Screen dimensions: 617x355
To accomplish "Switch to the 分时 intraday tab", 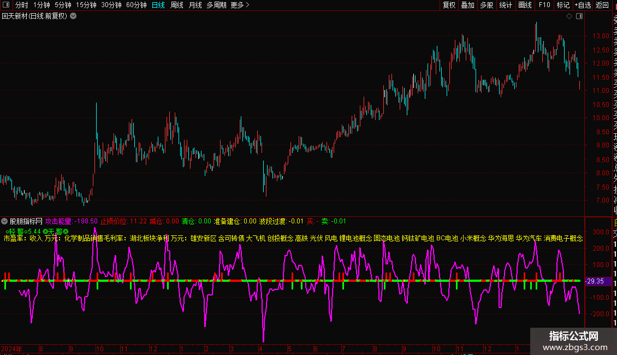I will point(22,5).
